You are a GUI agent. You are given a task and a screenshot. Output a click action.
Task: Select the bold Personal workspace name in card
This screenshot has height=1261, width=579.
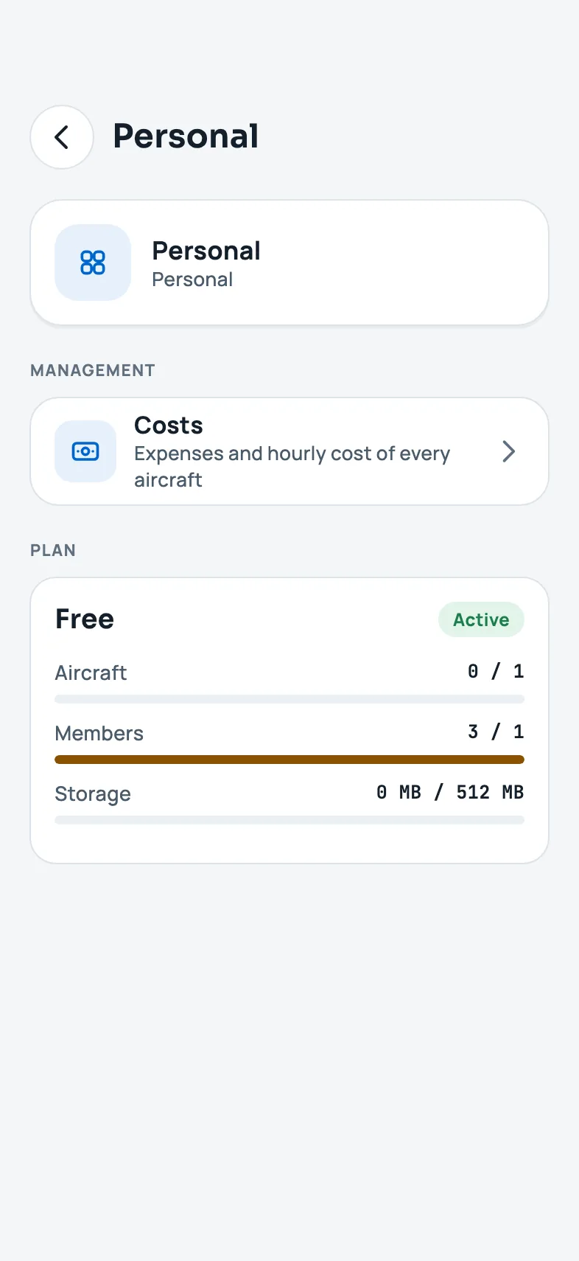pos(206,251)
